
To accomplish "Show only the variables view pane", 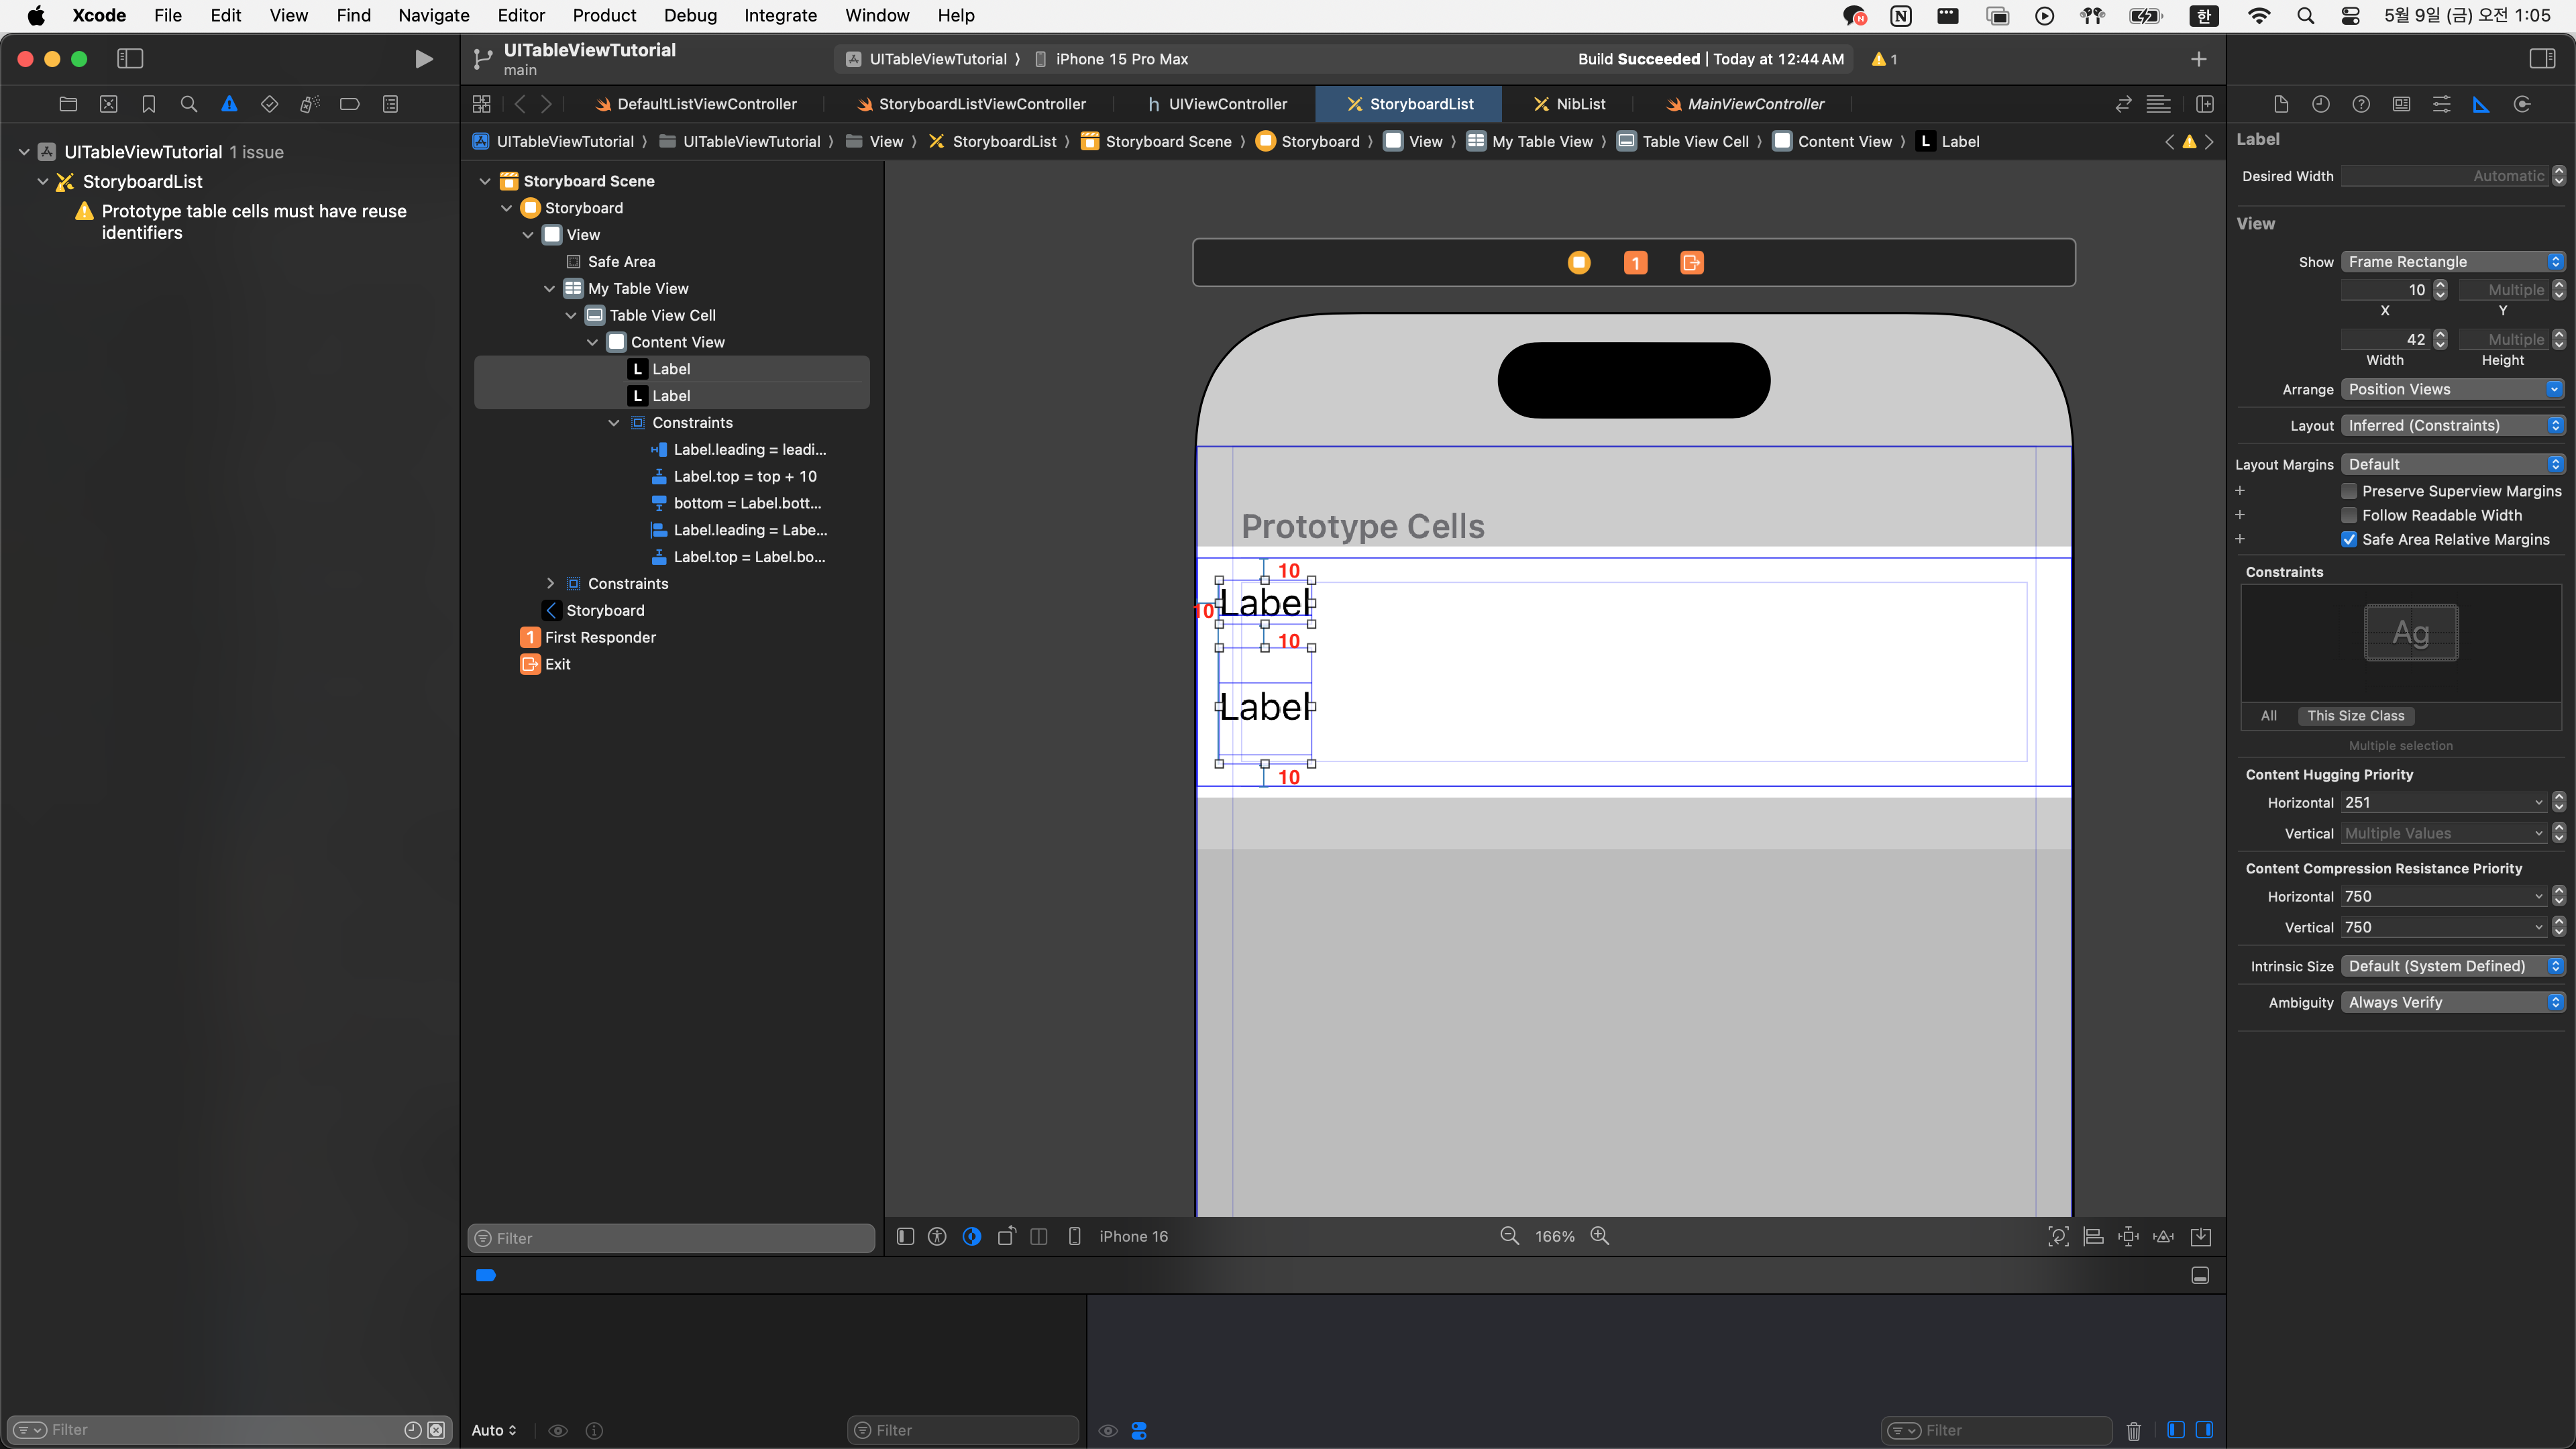I will [x=2176, y=1430].
